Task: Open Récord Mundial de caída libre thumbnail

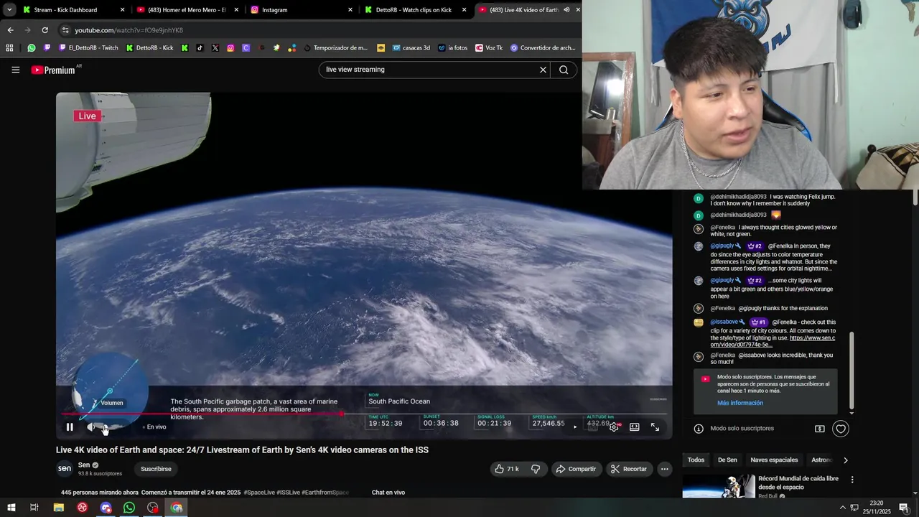Action: click(x=719, y=486)
